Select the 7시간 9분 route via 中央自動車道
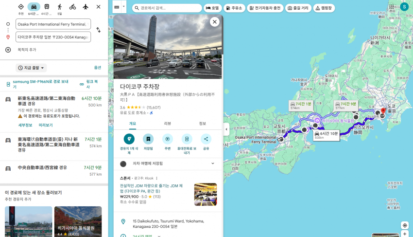Screen dimensions: 413x237 point(53,167)
